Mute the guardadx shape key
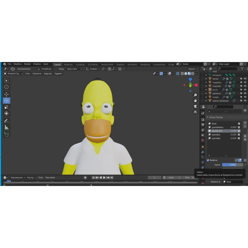This screenshot has width=248, height=248. click(x=239, y=138)
